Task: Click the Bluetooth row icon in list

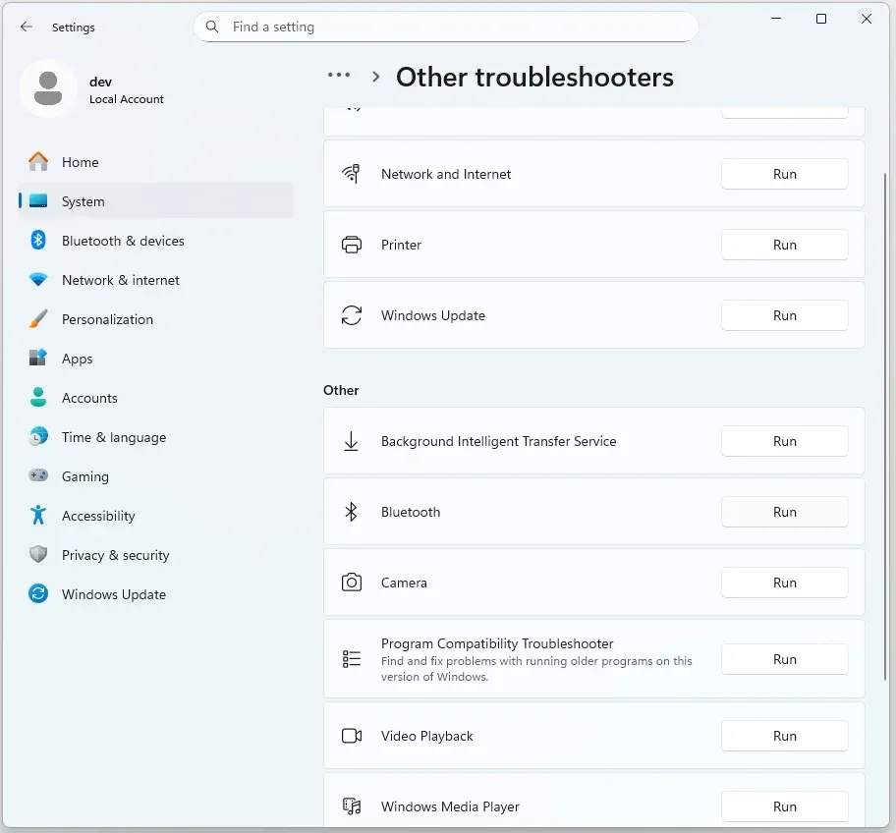Action: click(351, 512)
